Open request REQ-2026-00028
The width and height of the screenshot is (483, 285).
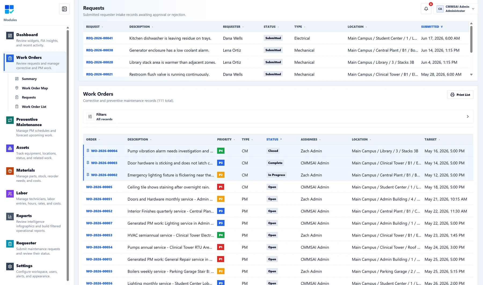pos(99,62)
